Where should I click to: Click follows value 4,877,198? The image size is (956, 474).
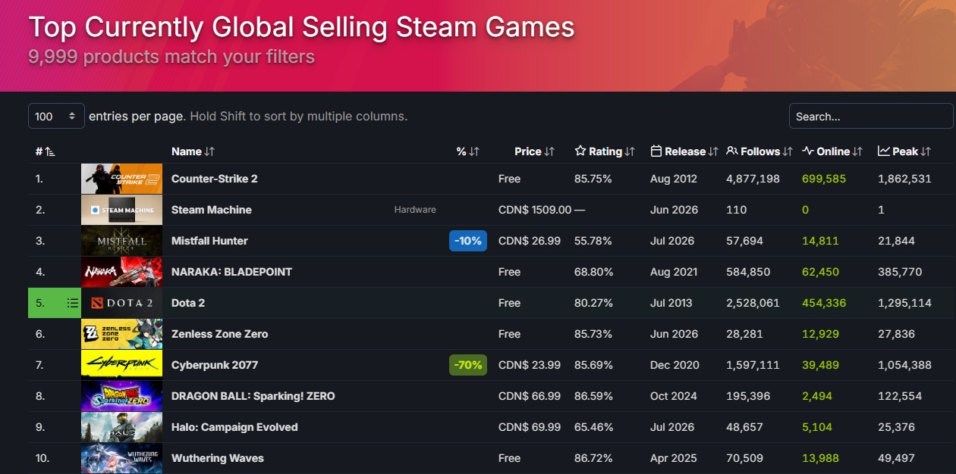[x=753, y=179]
